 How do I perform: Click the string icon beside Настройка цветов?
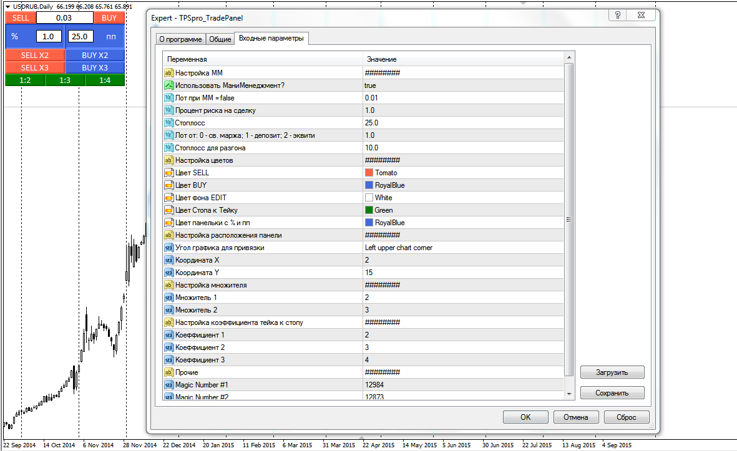point(168,160)
